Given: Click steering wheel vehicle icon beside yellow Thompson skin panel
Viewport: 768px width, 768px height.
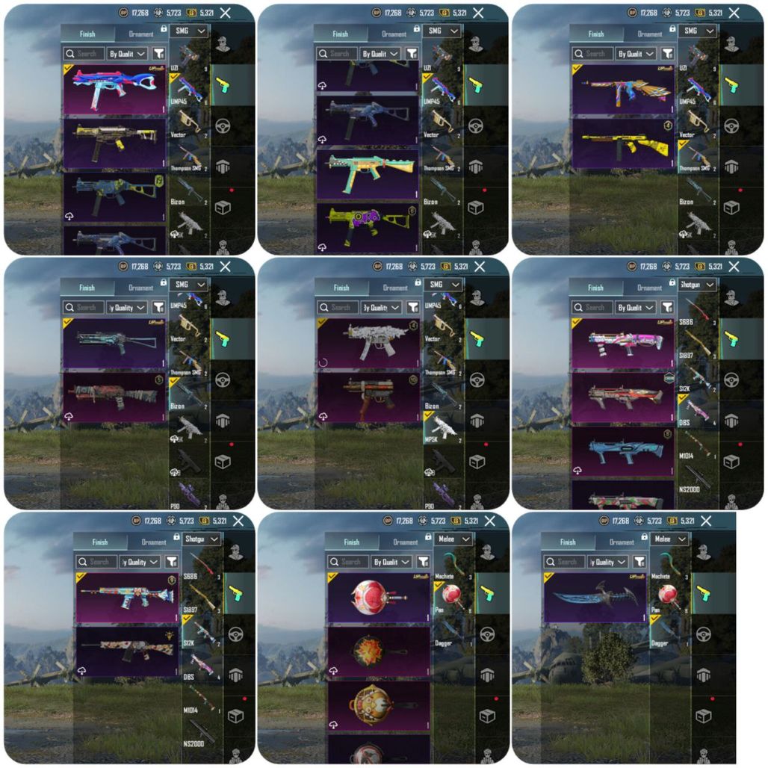Looking at the screenshot, I should [731, 126].
